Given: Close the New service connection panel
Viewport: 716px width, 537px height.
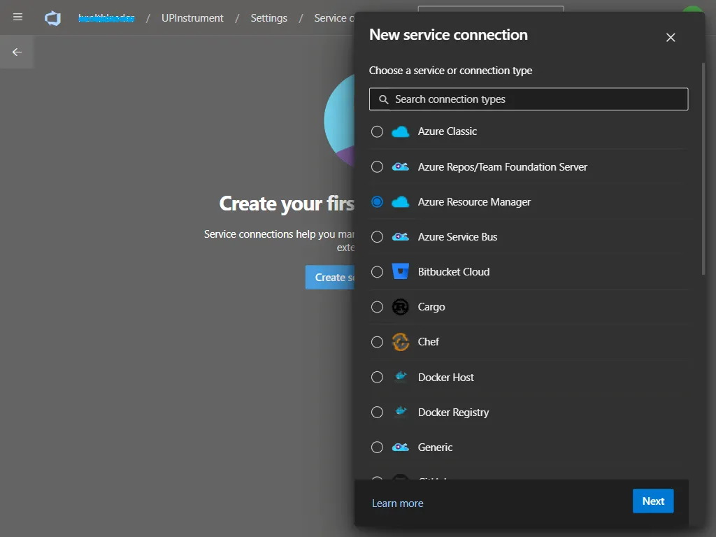Looking at the screenshot, I should [x=671, y=38].
